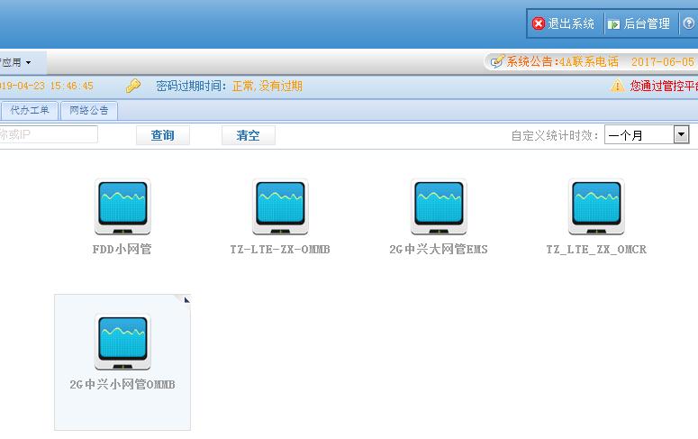Click the 系统公告:4A联系电话 announcement link

[x=563, y=61]
